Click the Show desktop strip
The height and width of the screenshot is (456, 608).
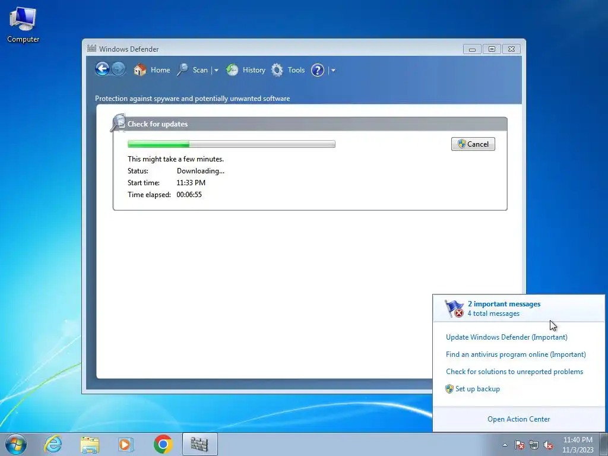pyautogui.click(x=603, y=444)
